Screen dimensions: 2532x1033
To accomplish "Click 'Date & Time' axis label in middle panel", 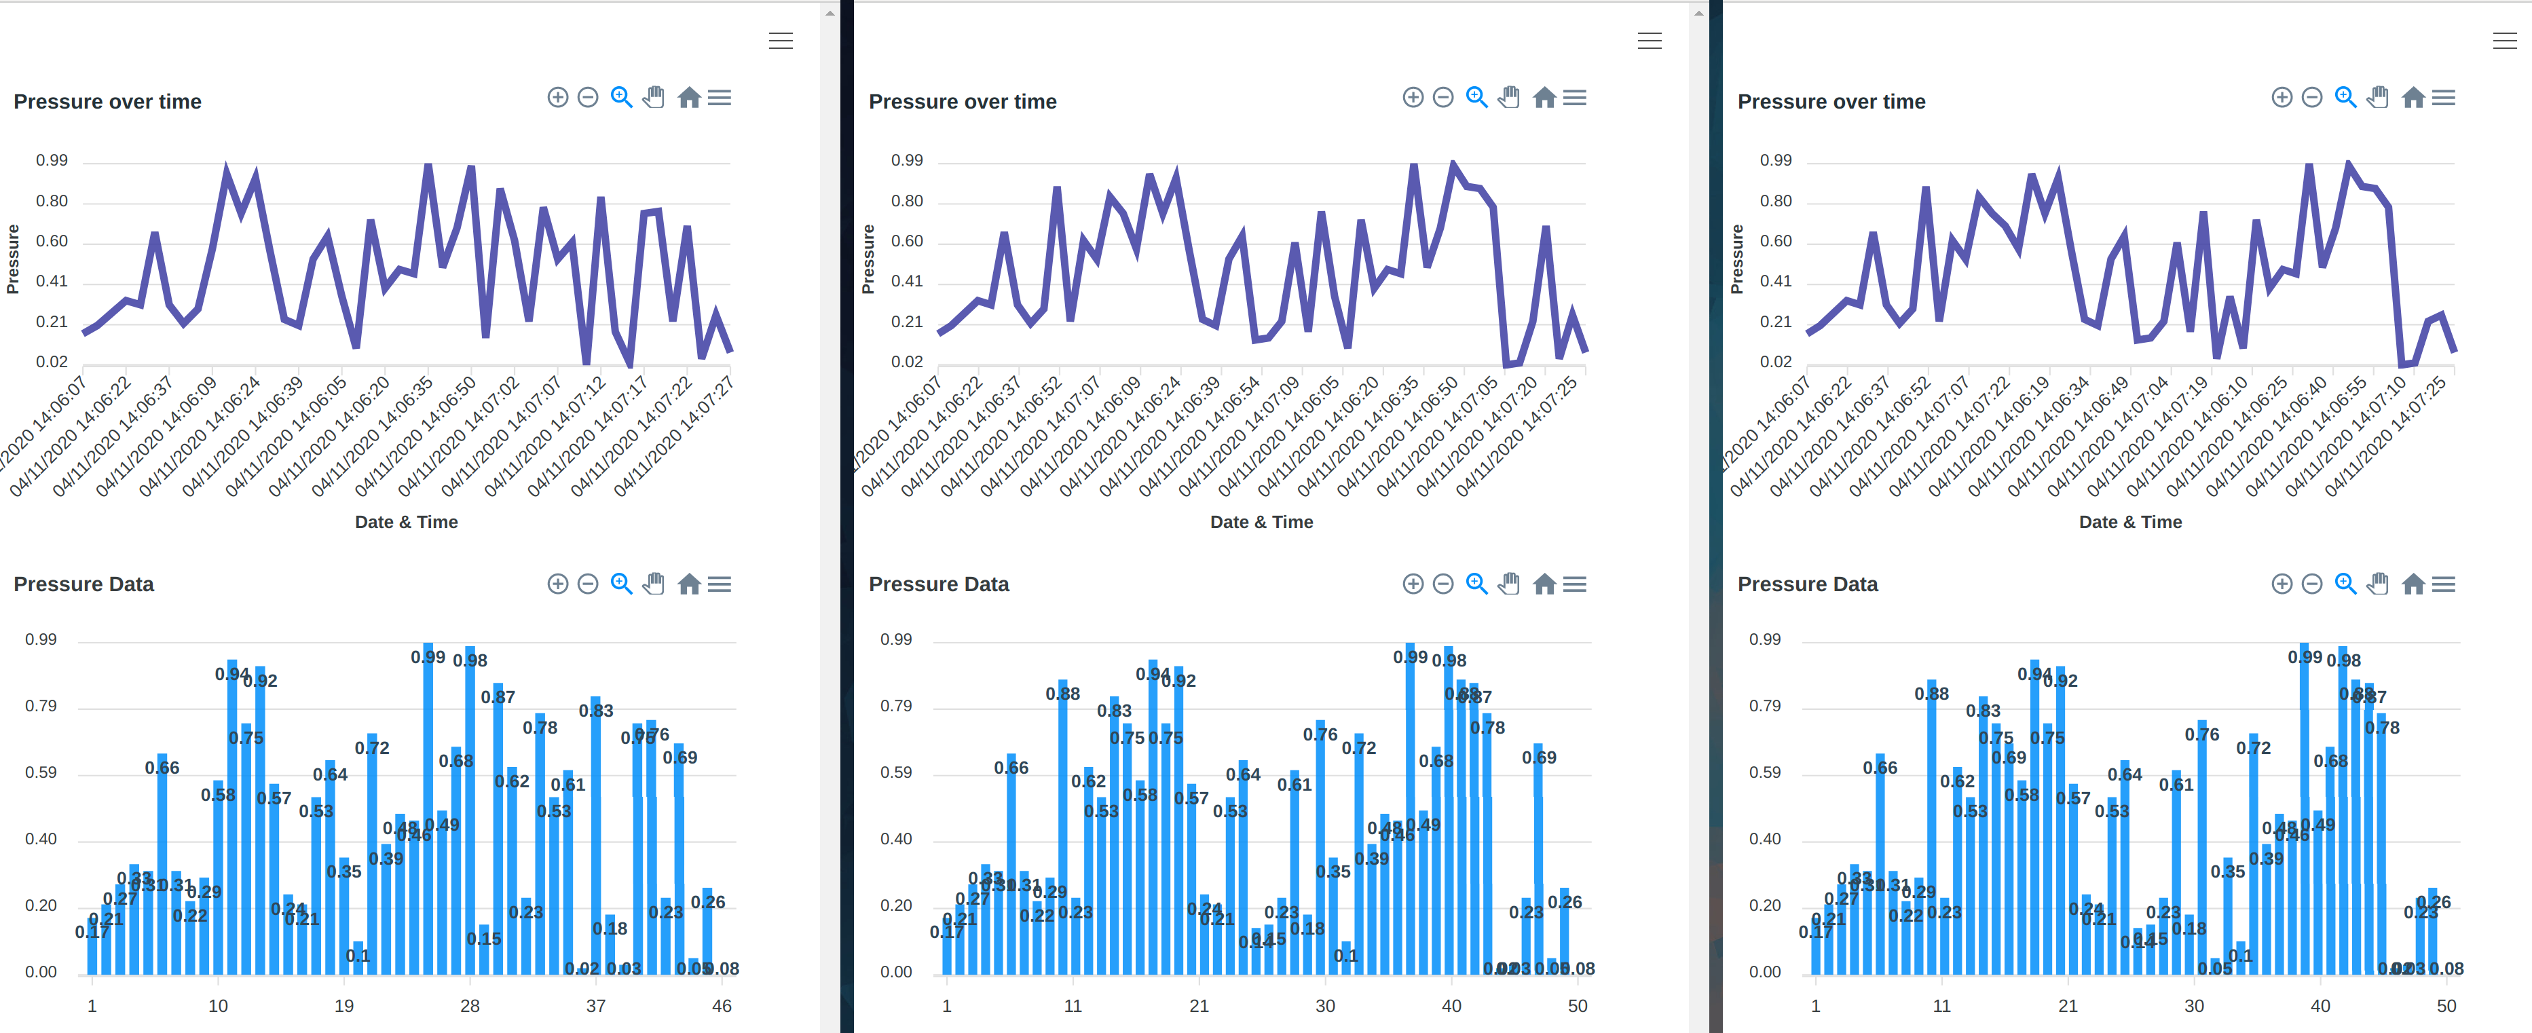I will (x=1261, y=522).
